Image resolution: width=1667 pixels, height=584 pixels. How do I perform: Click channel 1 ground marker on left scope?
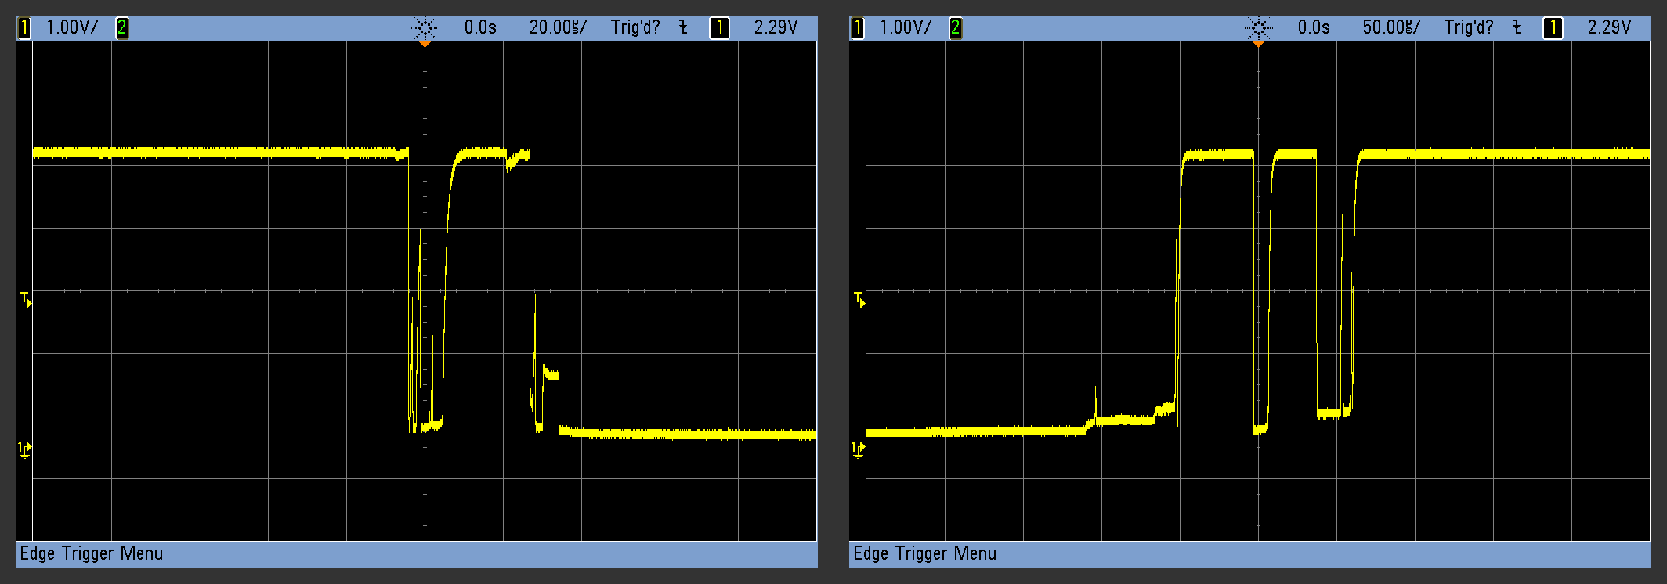[x=25, y=449]
